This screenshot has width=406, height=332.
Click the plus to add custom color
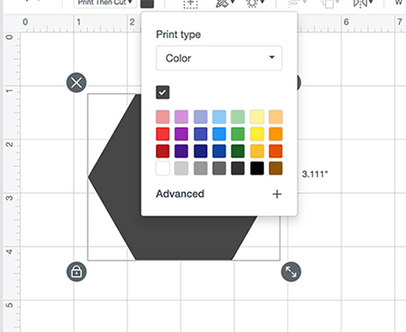pos(277,194)
